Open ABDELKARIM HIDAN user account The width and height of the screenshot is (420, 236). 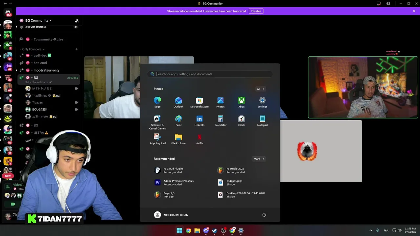point(171,215)
